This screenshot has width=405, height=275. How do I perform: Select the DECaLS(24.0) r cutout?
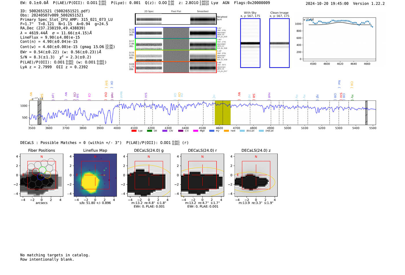tap(202, 175)
